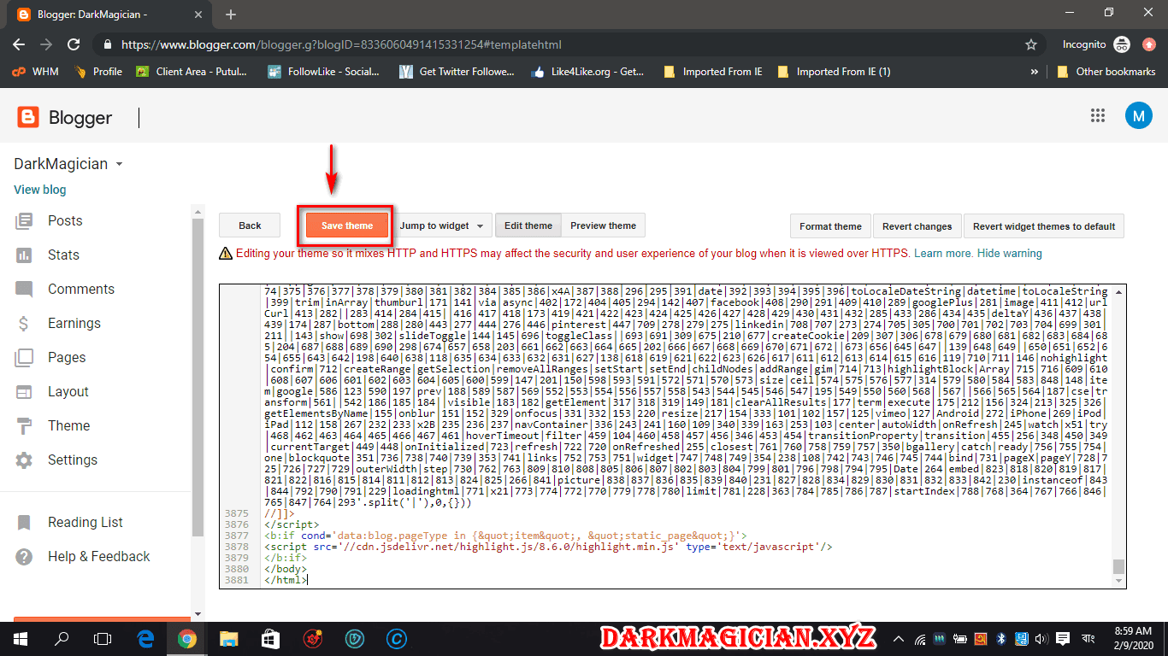Open Layout in the sidebar
This screenshot has height=656, width=1168.
(68, 391)
